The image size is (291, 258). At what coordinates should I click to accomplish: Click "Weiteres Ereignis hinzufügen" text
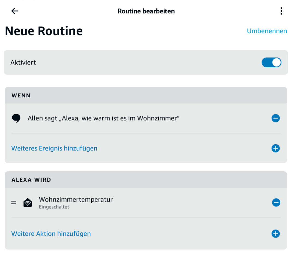pyautogui.click(x=54, y=148)
